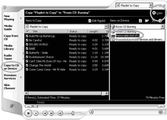The width and height of the screenshot is (167, 120).
Task: Open the Roxio CD Burning device dropdown arrow
Action: [x=162, y=26]
